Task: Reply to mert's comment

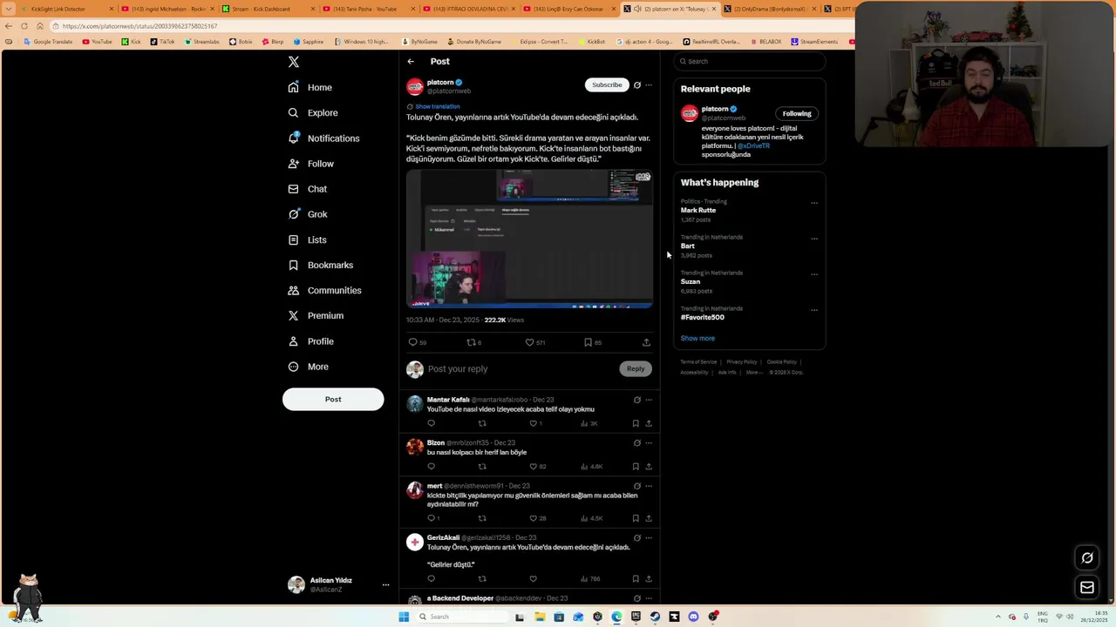Action: [x=431, y=518]
